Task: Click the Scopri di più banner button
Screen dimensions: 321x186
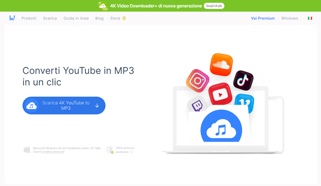Action: tap(214, 6)
